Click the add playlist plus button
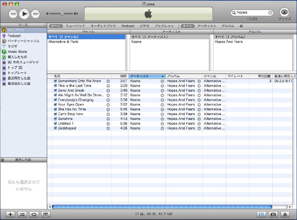The height and width of the screenshot is (220, 297). pyautogui.click(x=11, y=214)
